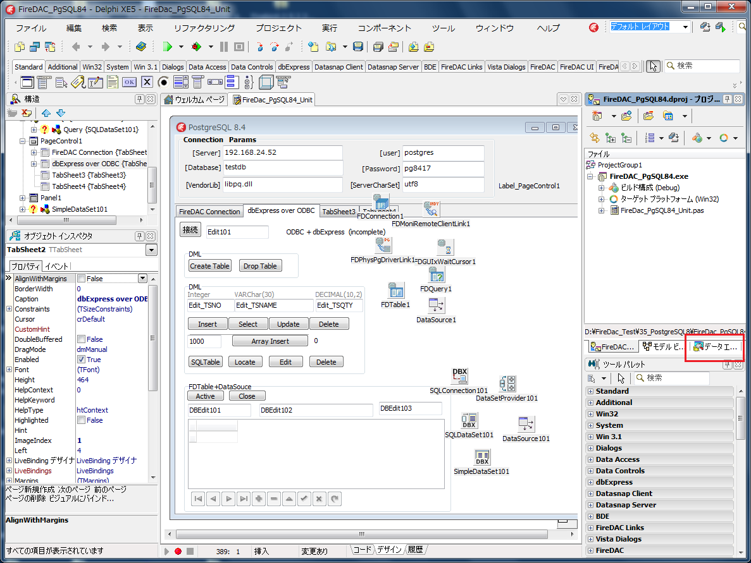Open the ウェルカム ページ tab
751x563 pixels.
point(194,99)
